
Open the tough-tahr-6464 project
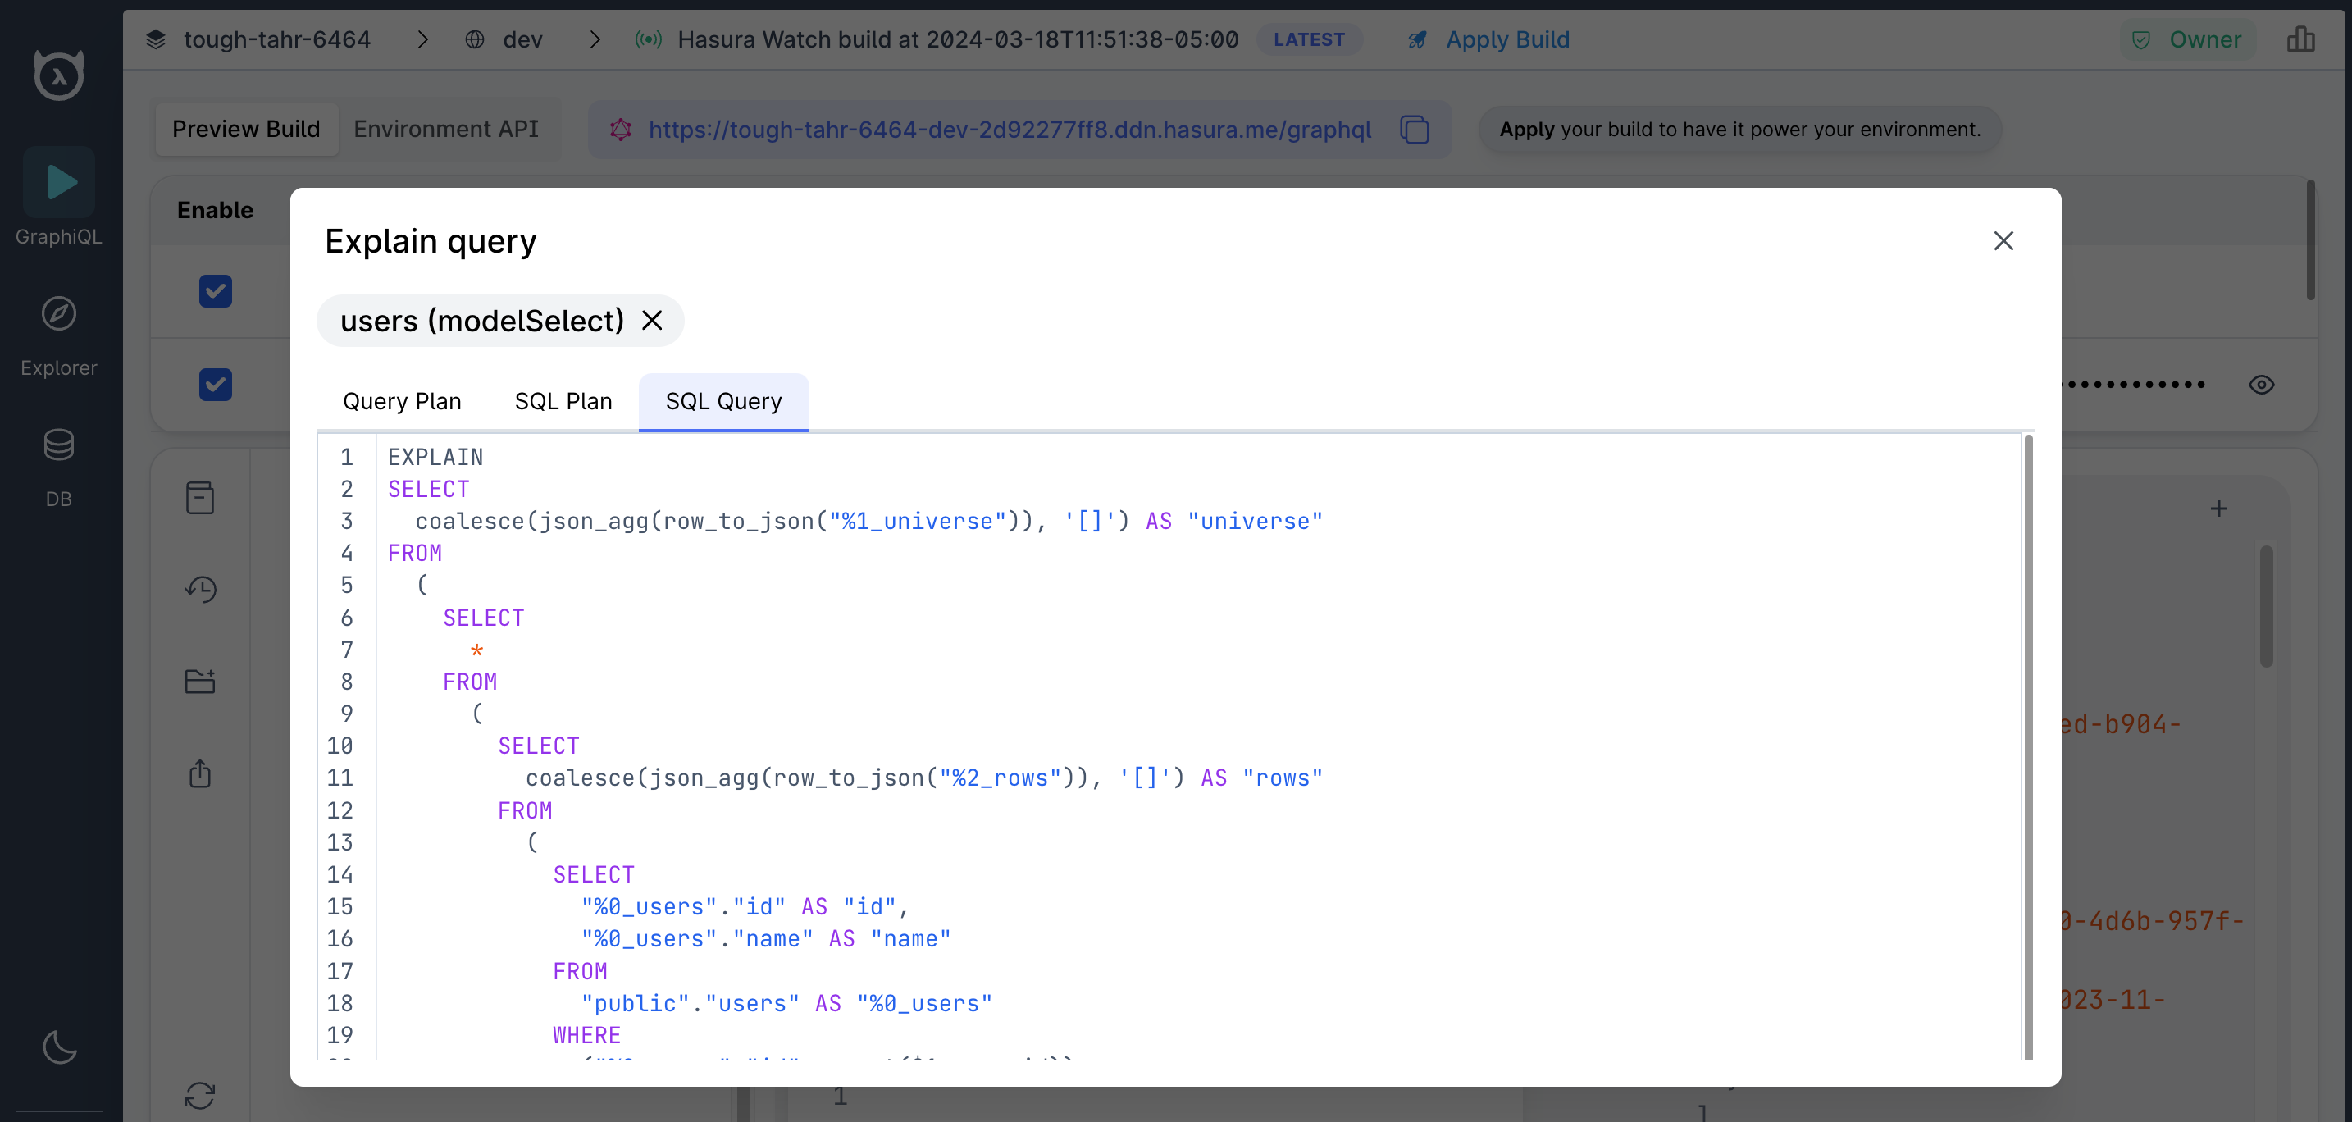[x=276, y=39]
